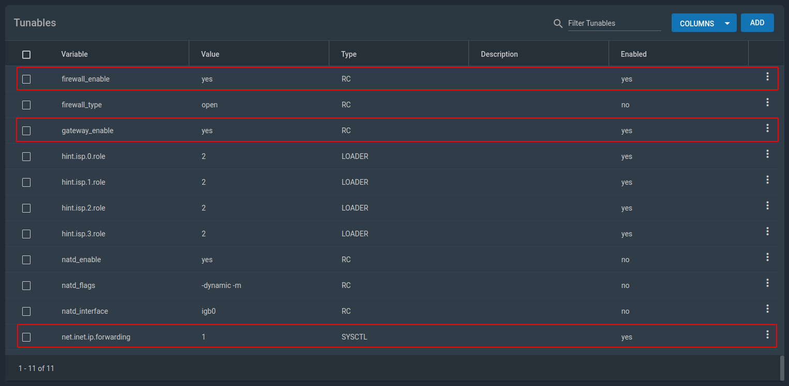Select the gateway_enable variable name
Viewport: 789px width, 386px height.
[87, 131]
